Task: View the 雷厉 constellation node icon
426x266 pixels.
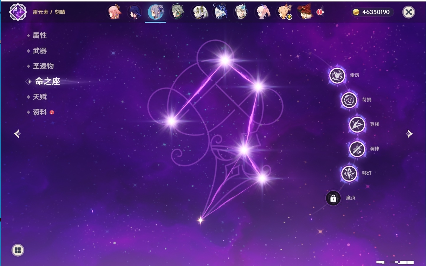Action: point(337,75)
